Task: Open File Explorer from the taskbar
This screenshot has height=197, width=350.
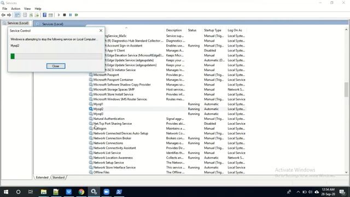Action: tap(44, 192)
